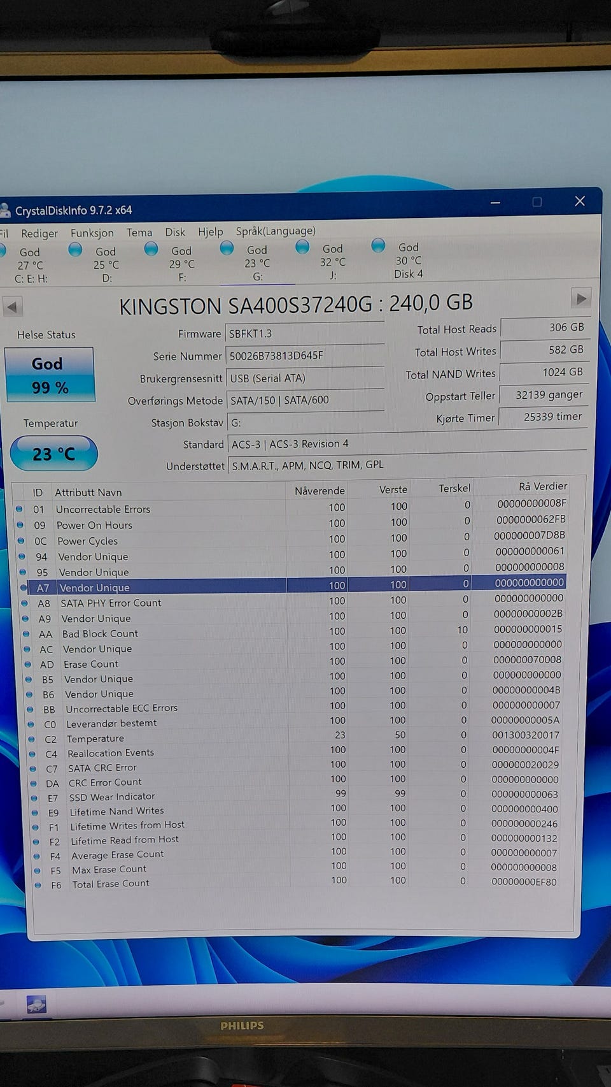The image size is (611, 1087).
Task: Open the Funksjon menu
Action: tap(92, 233)
